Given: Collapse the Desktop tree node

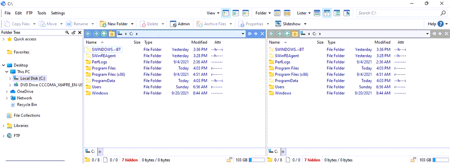Looking at the screenshot, I should tap(4, 65).
